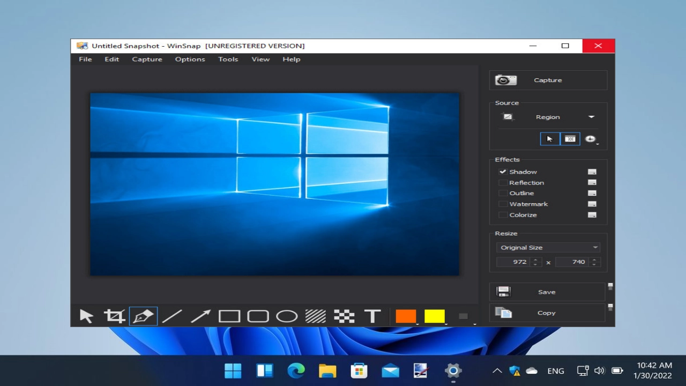Select the arrow pointer selection tool
This screenshot has height=386, width=686.
(86, 316)
